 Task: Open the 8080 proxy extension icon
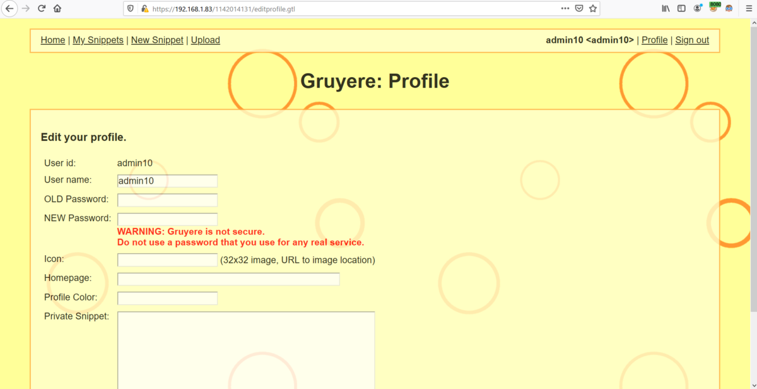714,8
